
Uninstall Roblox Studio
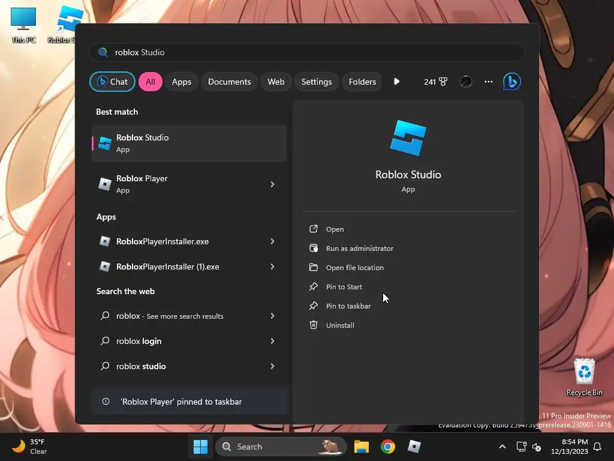(x=340, y=325)
